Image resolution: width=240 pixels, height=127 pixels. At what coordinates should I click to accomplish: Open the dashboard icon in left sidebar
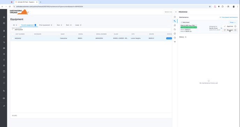point(4,23)
